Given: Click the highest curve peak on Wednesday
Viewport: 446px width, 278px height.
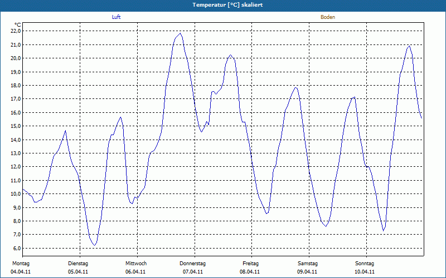Looking at the screenshot, I should click(180, 33).
